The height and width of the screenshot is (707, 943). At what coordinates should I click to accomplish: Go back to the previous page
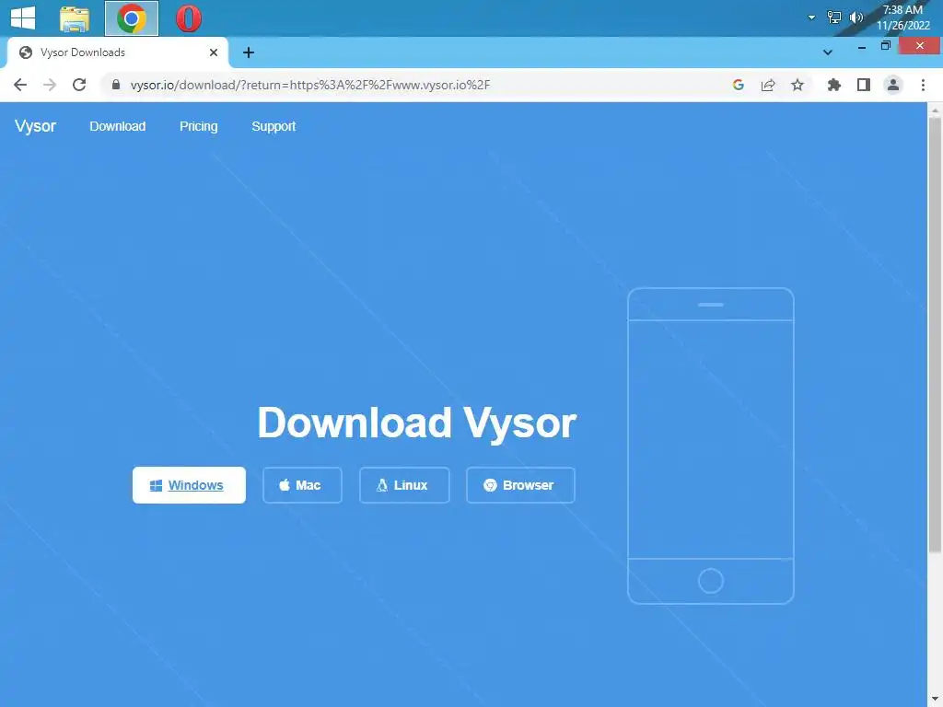point(20,85)
